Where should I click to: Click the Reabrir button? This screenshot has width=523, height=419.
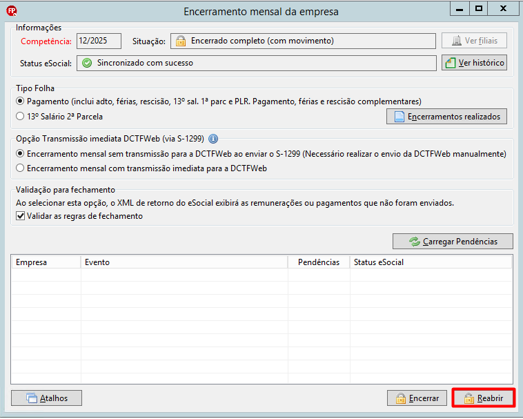pos(483,398)
